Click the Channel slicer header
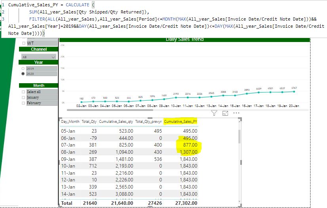Screen dimensions: 327x208 (38, 49)
